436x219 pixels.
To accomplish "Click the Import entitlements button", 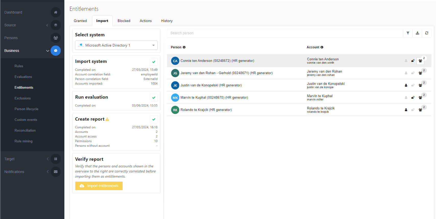I will [x=99, y=186].
